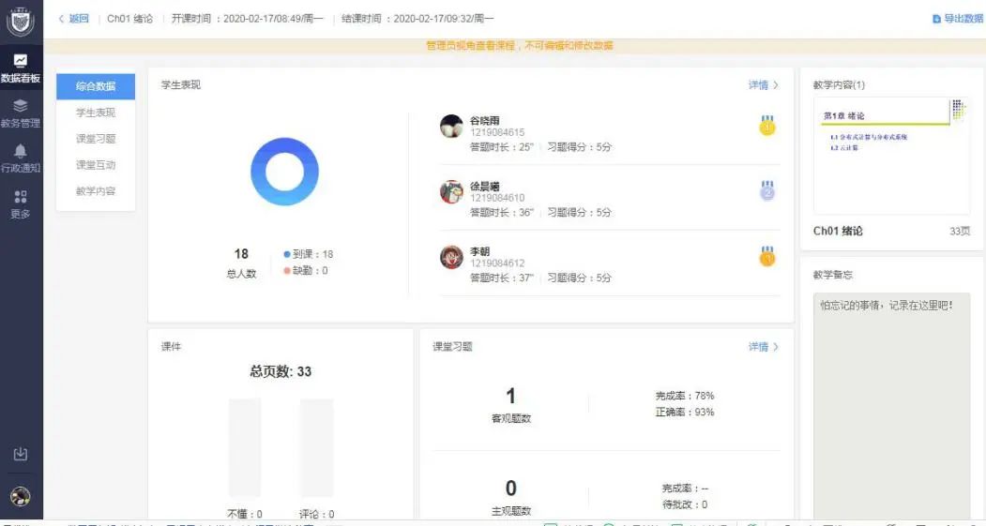The width and height of the screenshot is (986, 526).
Task: Open the 第1章 绪论 slide thumbnail
Action: tap(891, 156)
